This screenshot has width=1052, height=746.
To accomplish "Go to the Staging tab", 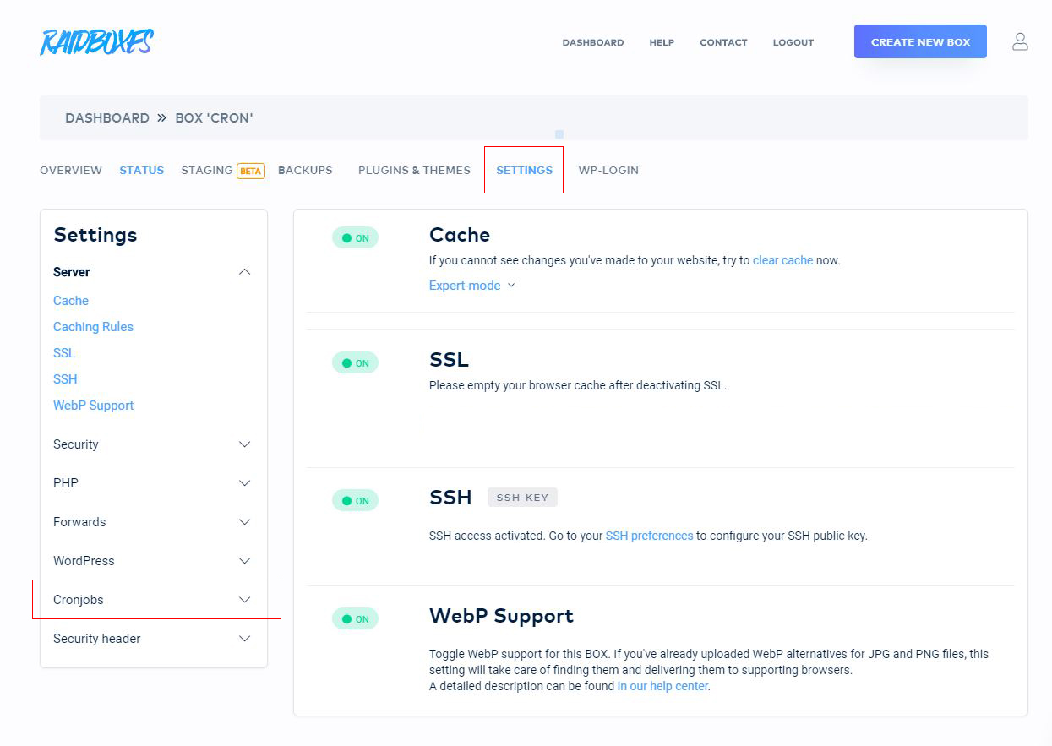I will 207,171.
